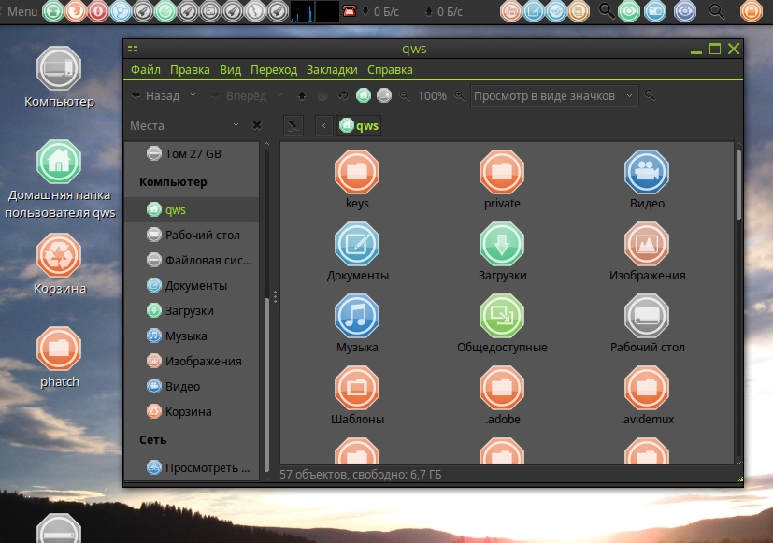Screen dimensions: 773x543
Task: Open the keys folder
Action: (x=357, y=179)
